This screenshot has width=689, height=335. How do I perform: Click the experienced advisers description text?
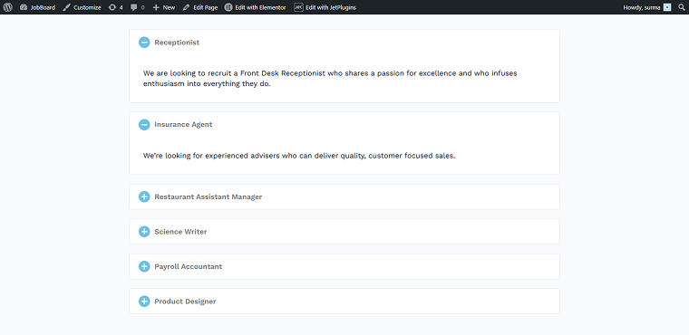299,156
